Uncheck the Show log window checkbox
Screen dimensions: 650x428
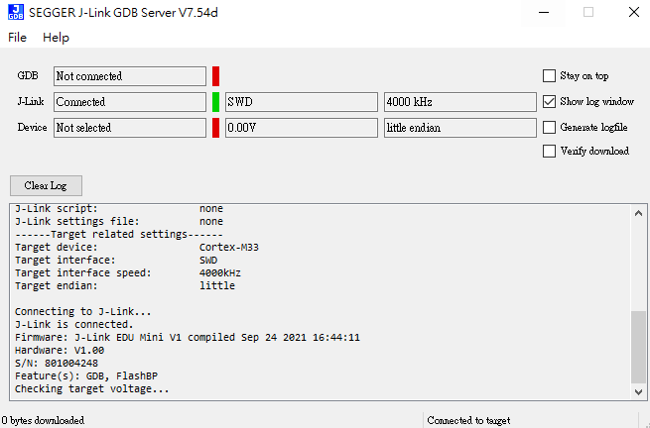pos(549,101)
